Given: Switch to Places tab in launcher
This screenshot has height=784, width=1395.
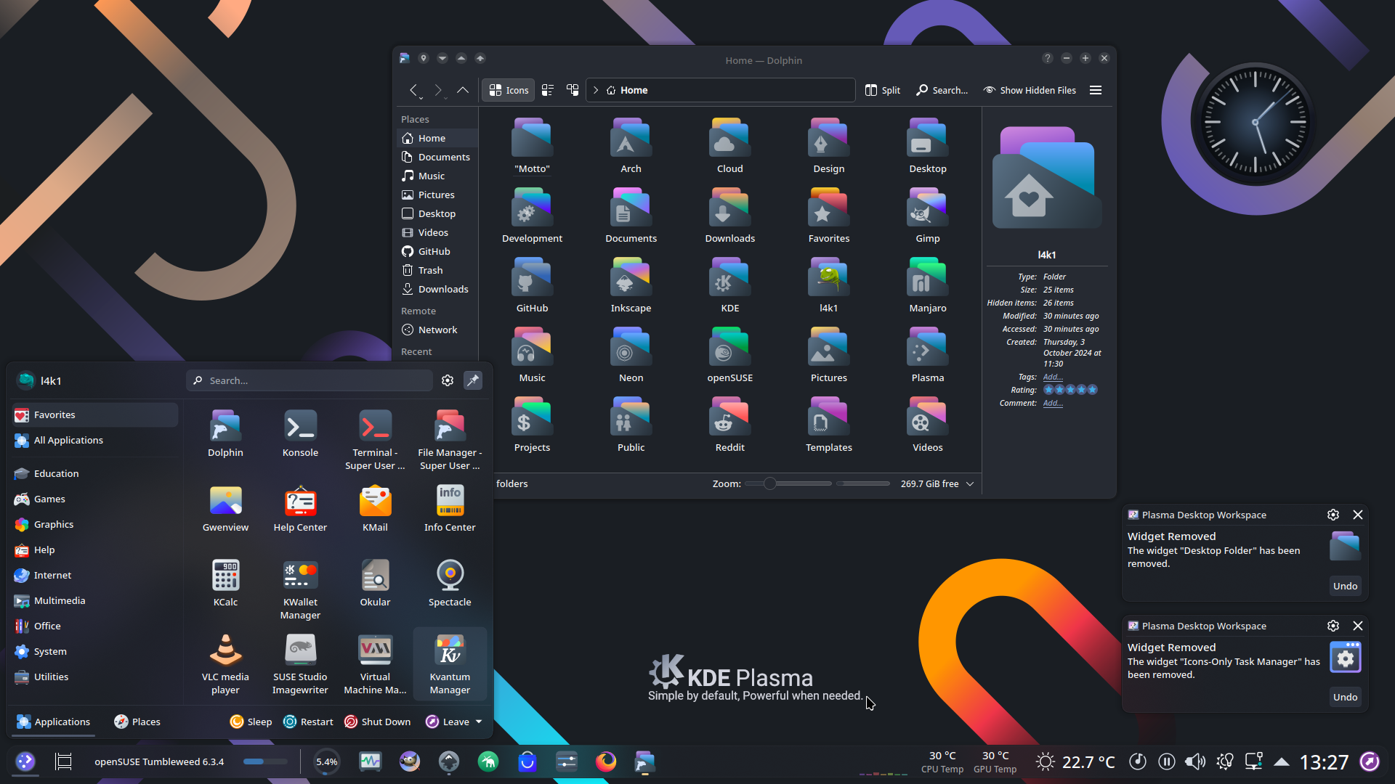Looking at the screenshot, I should click(x=137, y=722).
